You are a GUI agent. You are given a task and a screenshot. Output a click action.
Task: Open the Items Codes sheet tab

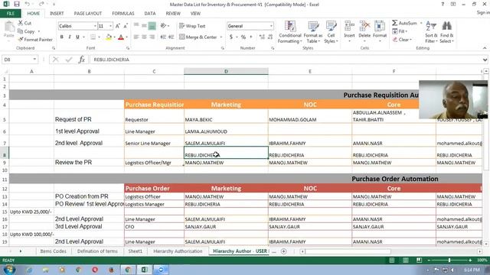53,251
